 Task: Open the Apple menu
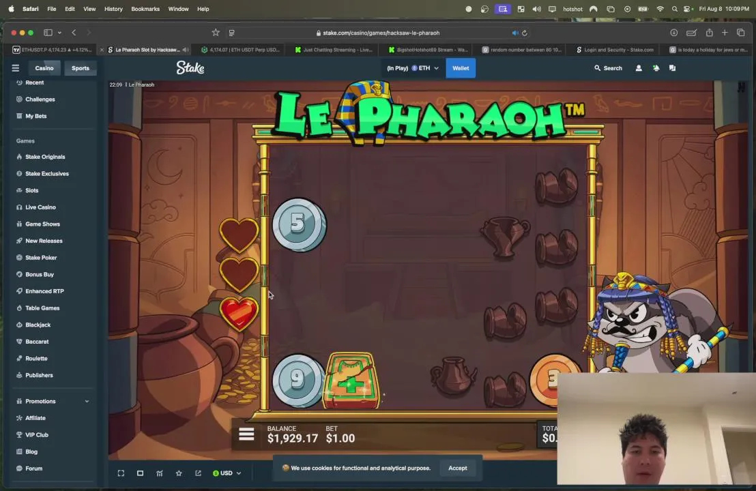click(11, 9)
